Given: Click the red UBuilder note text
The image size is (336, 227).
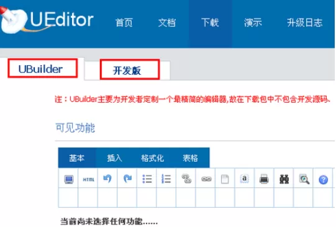Looking at the screenshot, I should tap(193, 99).
